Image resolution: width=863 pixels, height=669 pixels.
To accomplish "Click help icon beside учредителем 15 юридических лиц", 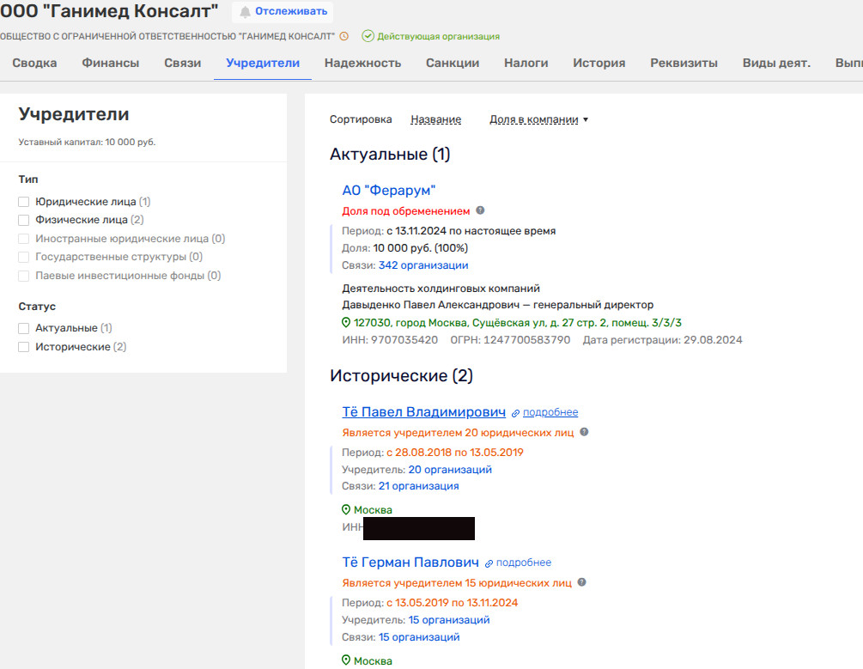I will [581, 582].
